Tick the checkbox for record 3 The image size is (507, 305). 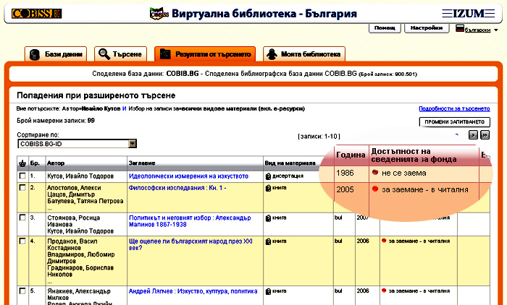pyautogui.click(x=22, y=218)
